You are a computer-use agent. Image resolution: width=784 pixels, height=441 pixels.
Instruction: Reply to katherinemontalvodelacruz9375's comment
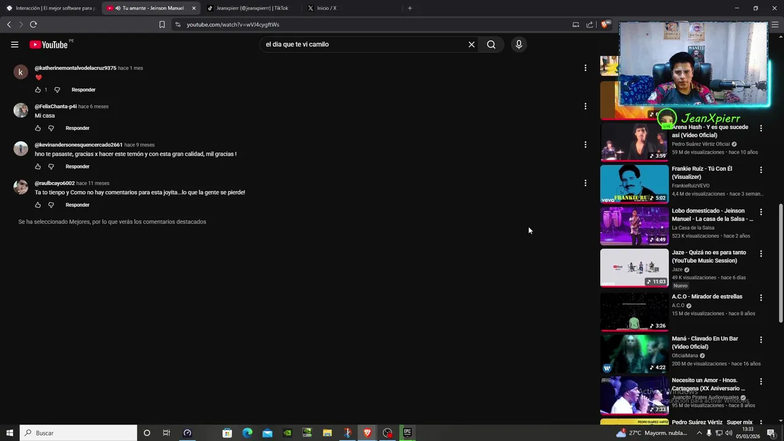83,89
